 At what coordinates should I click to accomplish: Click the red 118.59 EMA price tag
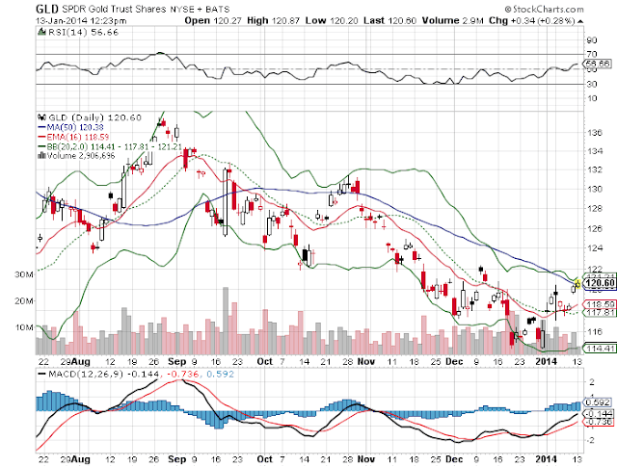pyautogui.click(x=600, y=304)
